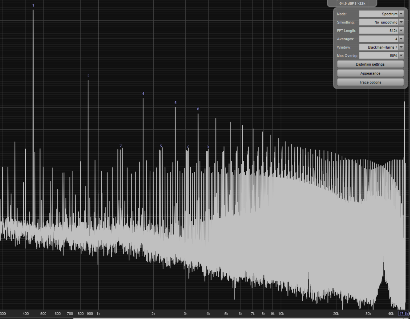Screen dimensions: 410x319
Task: Click the 30k frequency axis label
Action: pyautogui.click(x=368, y=314)
